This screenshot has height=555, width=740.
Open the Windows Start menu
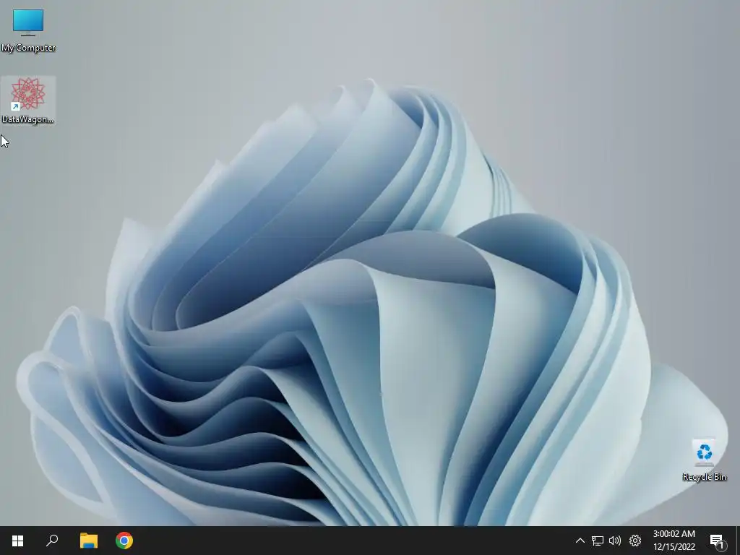coord(17,541)
